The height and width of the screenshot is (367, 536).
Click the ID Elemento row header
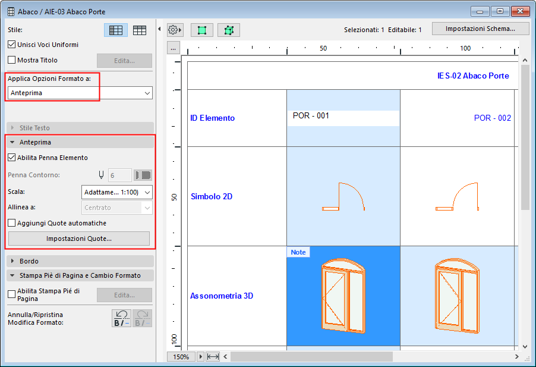(x=212, y=118)
